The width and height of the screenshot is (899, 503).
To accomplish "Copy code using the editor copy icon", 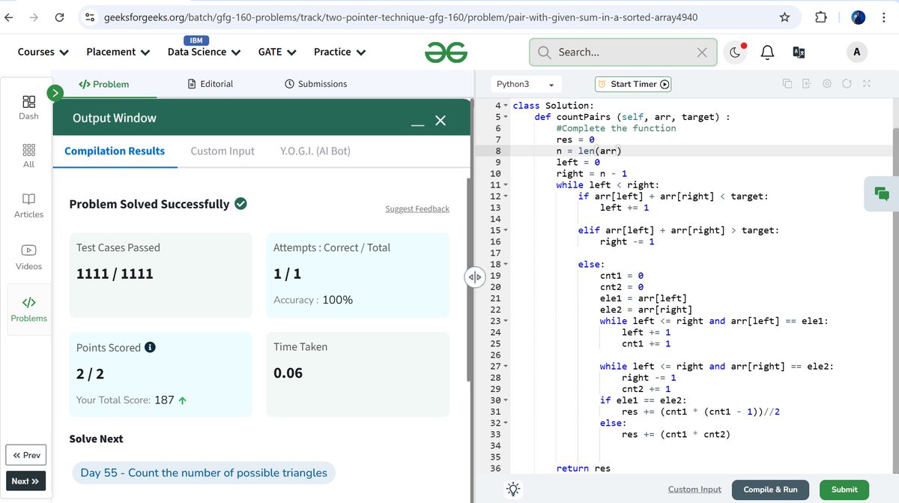I will pyautogui.click(x=787, y=84).
